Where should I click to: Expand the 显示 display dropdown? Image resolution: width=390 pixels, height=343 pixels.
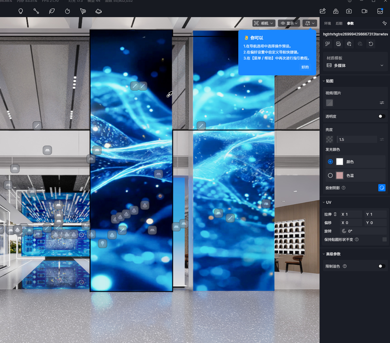[289, 23]
